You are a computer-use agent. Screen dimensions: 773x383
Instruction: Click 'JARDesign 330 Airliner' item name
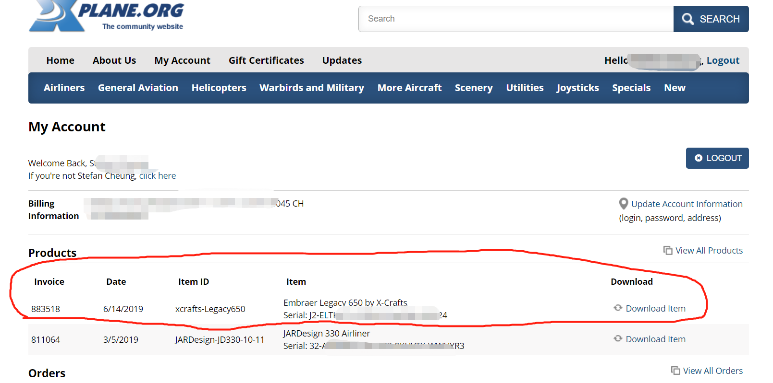[327, 333]
